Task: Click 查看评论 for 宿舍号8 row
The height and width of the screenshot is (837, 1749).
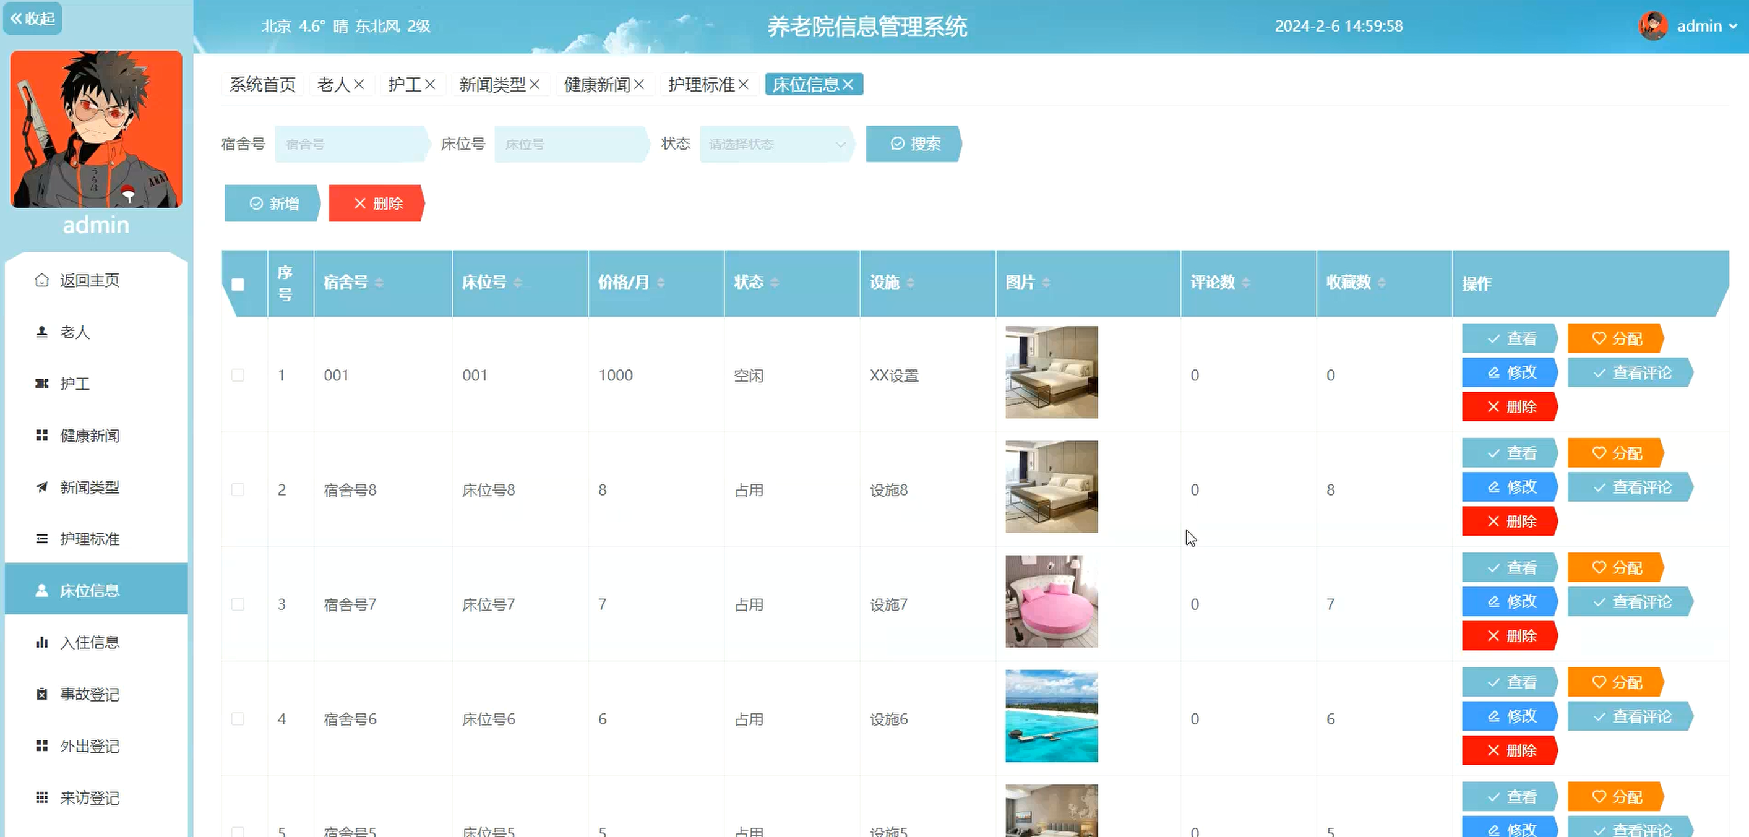Action: [x=1631, y=487]
